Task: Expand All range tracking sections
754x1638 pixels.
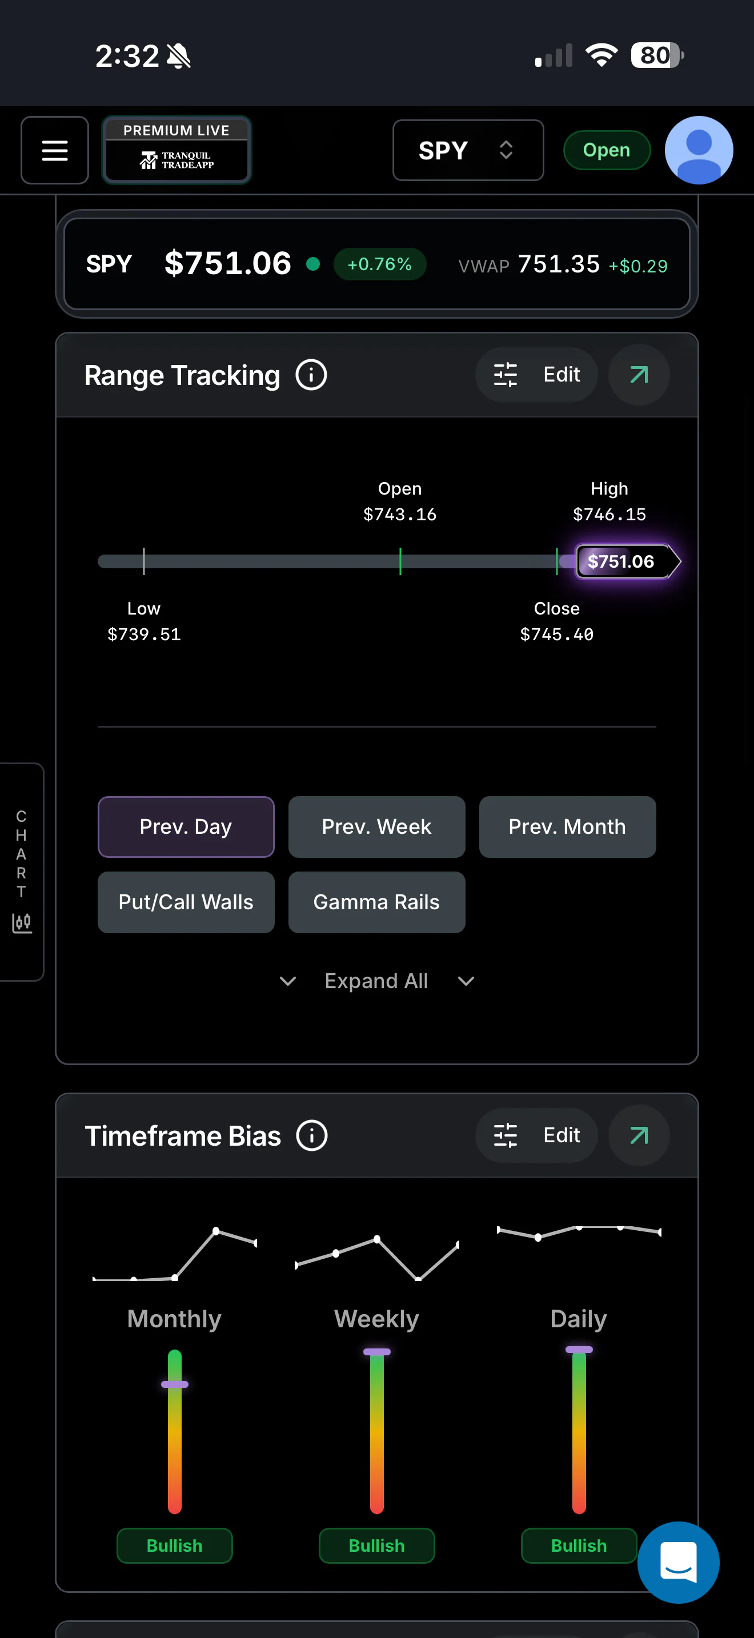Action: (376, 981)
